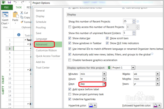Image resolution: width=164 pixels, height=109 pixels.
Task: Click the blue info indicator column header
Action: click(x=19, y=35)
